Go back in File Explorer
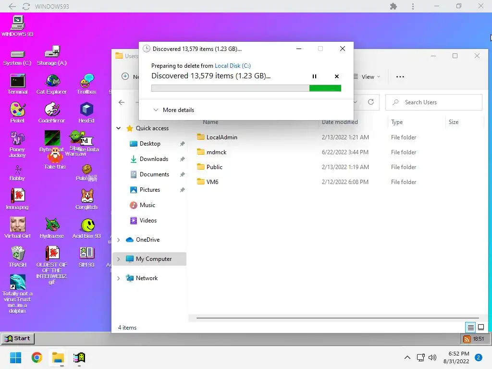492x369 pixels. [122, 102]
